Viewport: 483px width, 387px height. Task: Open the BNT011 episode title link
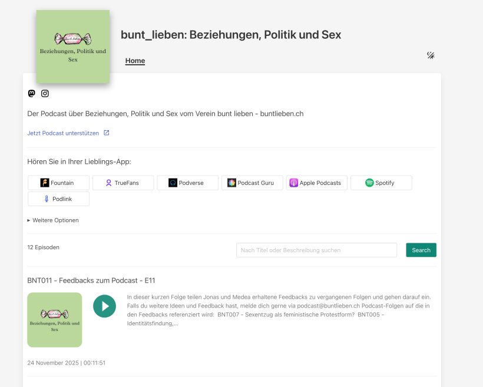91,280
